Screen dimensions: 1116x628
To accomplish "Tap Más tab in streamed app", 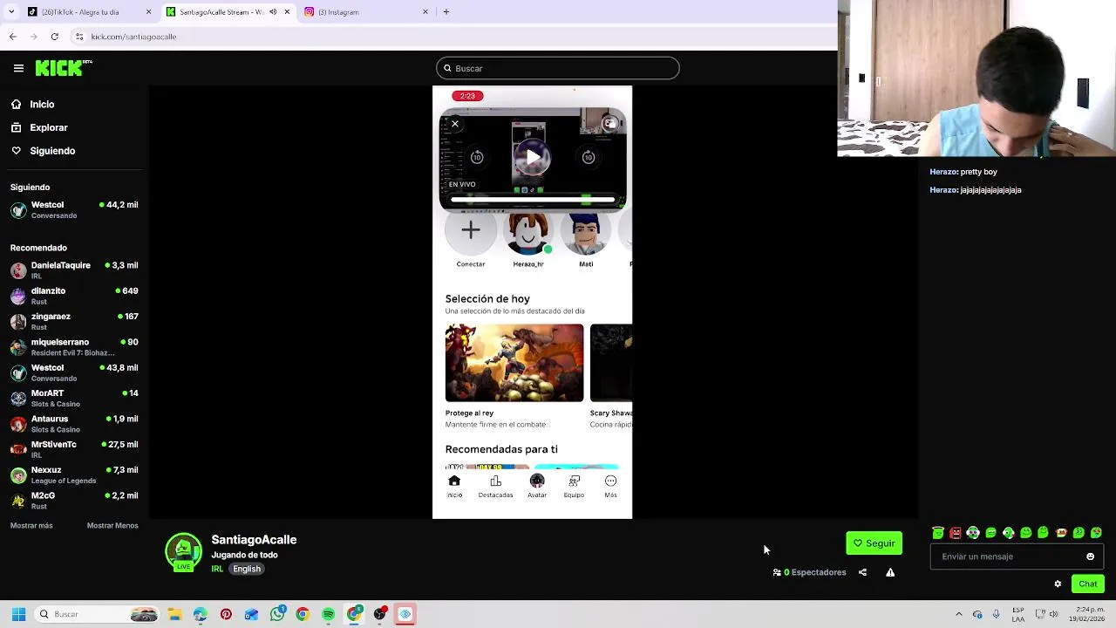I will point(610,487).
